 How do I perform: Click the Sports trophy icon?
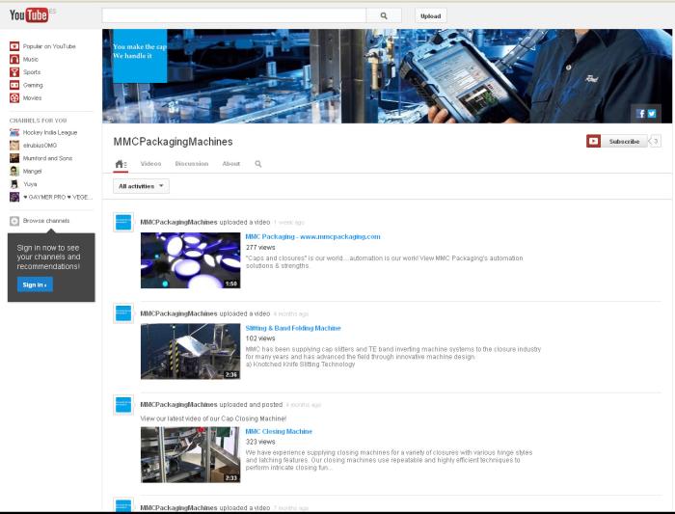coord(14,72)
